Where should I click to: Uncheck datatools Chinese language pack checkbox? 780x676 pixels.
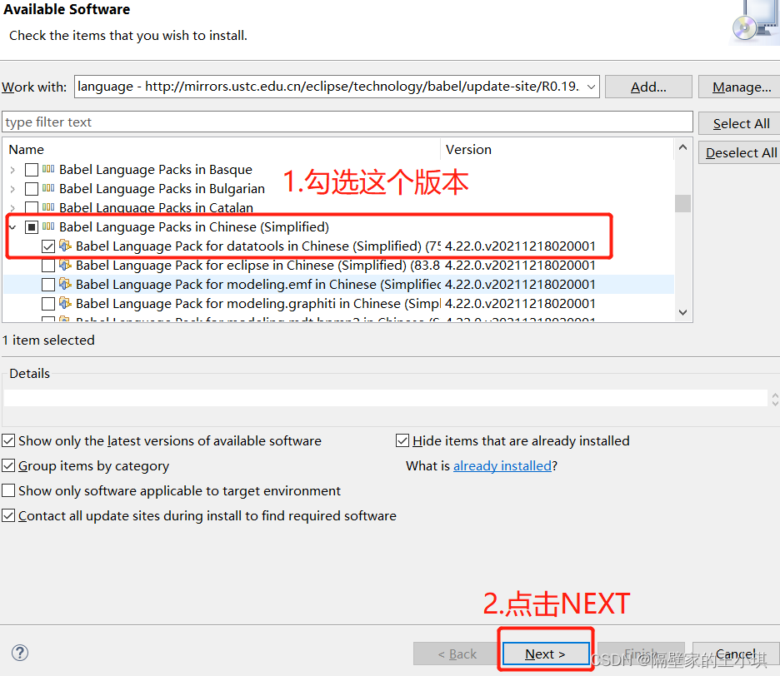tap(48, 246)
